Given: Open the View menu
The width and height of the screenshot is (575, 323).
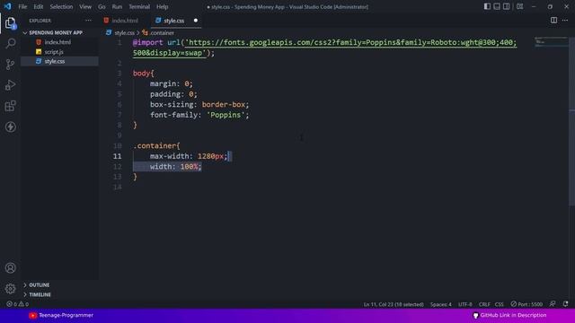Looking at the screenshot, I should 85,6.
